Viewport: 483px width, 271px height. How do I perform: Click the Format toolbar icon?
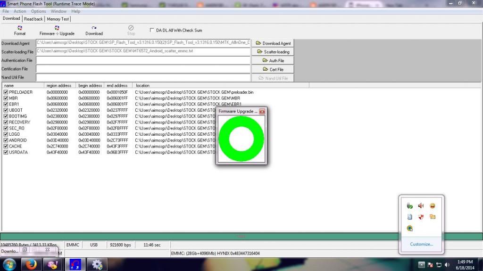pos(20,30)
